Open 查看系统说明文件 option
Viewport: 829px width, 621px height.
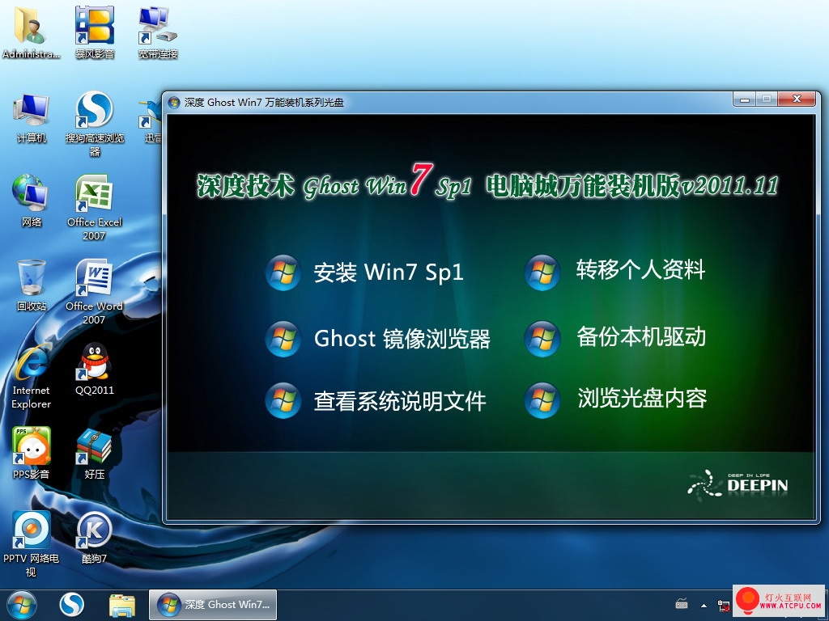(x=376, y=401)
